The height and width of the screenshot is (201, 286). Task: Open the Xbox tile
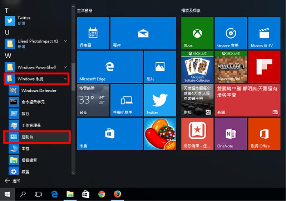(197, 33)
